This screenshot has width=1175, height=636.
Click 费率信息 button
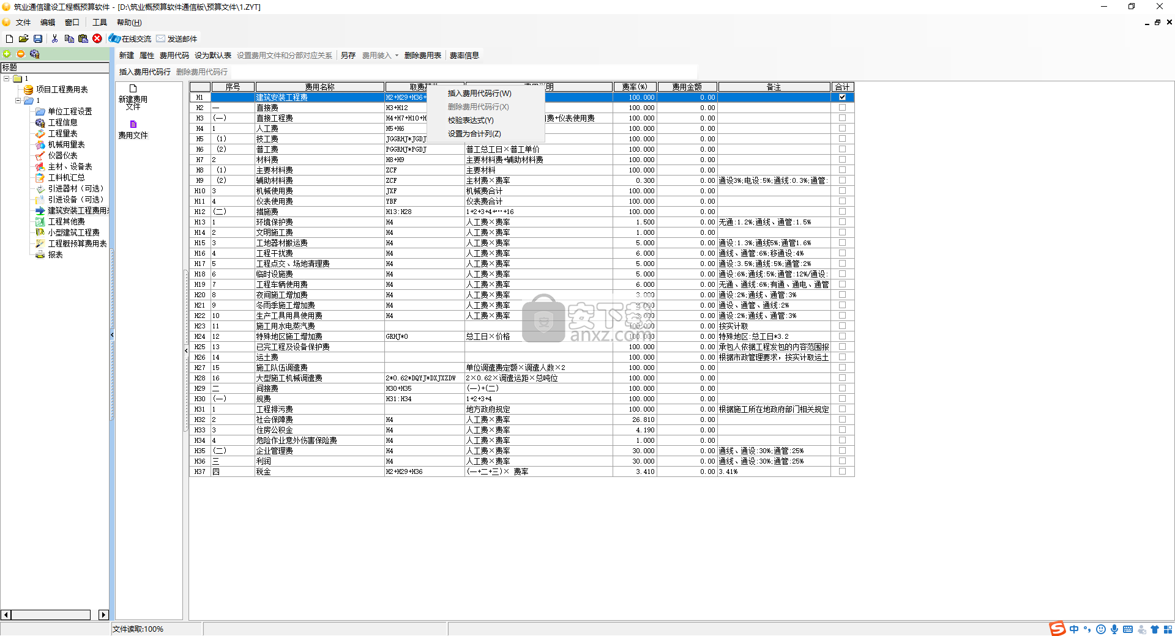tap(464, 56)
